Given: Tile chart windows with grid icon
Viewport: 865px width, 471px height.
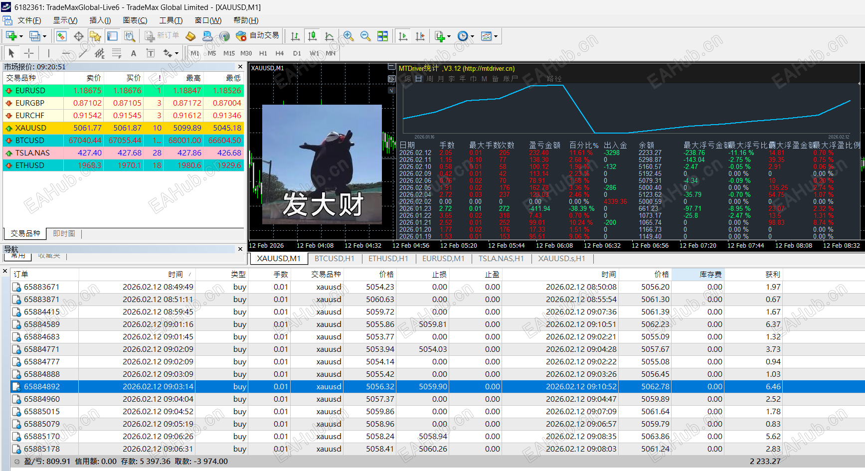Looking at the screenshot, I should coord(382,36).
